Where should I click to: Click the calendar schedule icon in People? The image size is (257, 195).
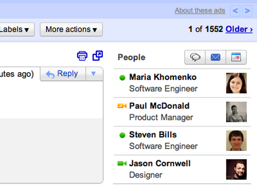coord(236,57)
